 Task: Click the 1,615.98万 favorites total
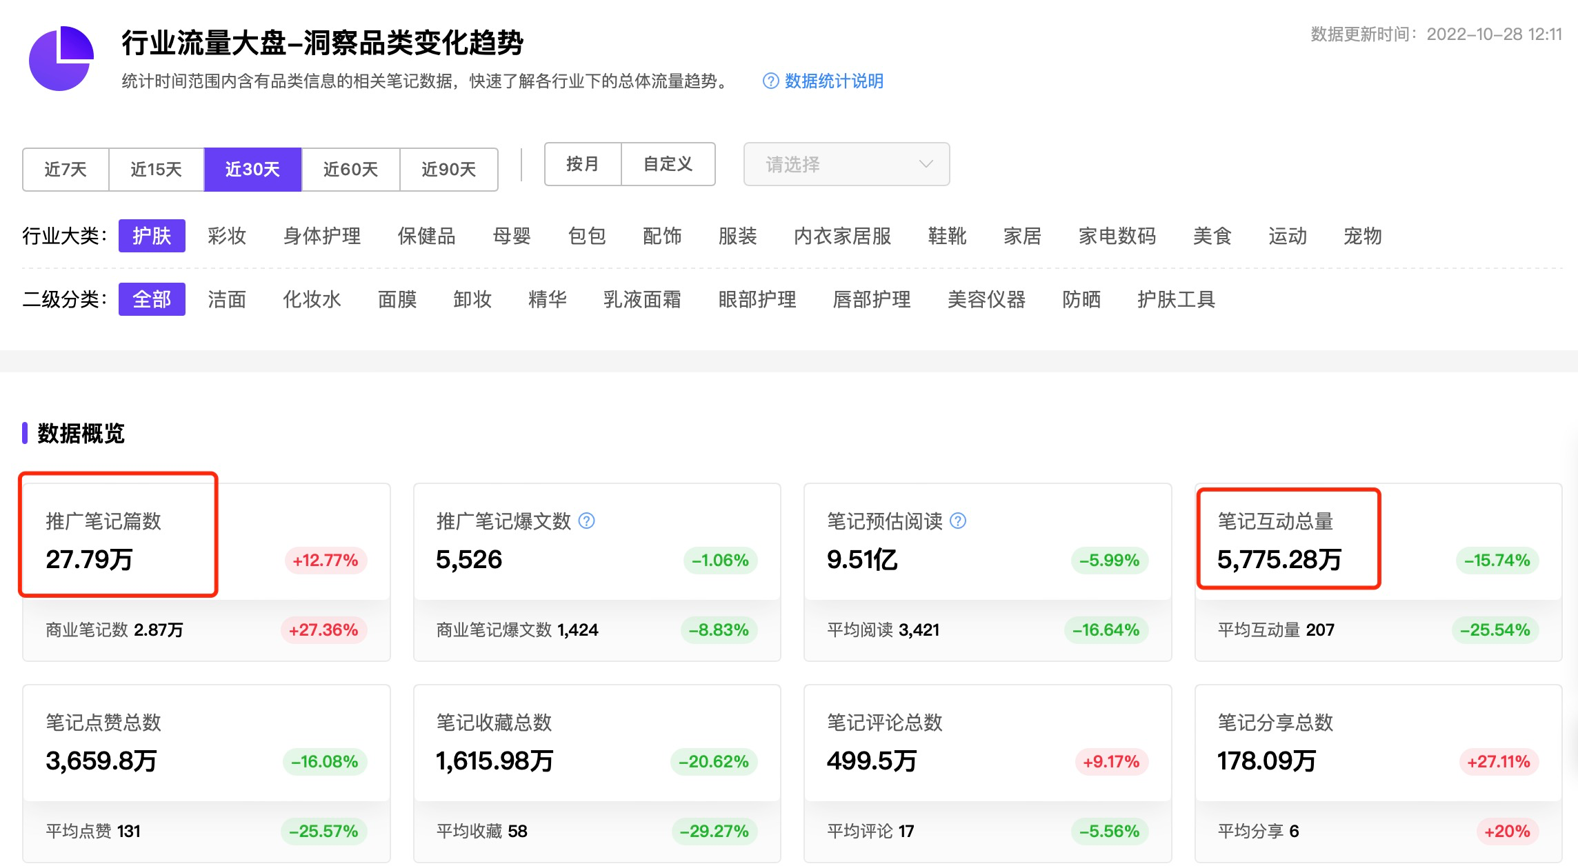pos(495,761)
